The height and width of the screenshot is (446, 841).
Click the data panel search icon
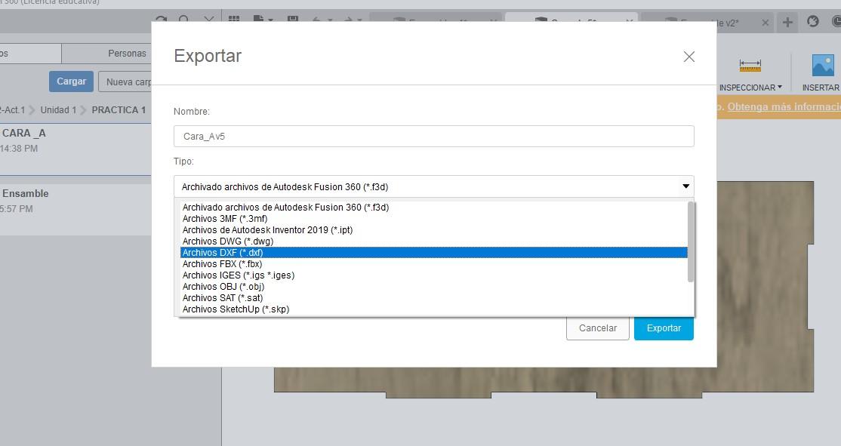(x=184, y=19)
